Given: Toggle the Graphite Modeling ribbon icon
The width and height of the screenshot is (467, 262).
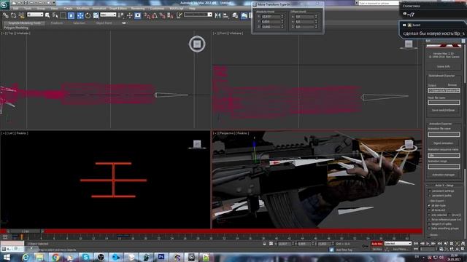Looking at the screenshot, I should click(244, 15).
